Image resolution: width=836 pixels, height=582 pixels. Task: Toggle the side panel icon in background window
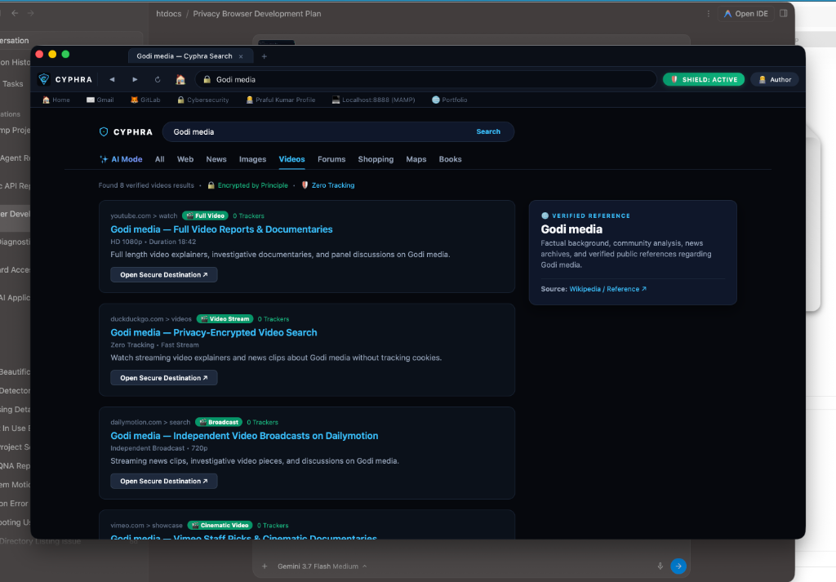783,13
